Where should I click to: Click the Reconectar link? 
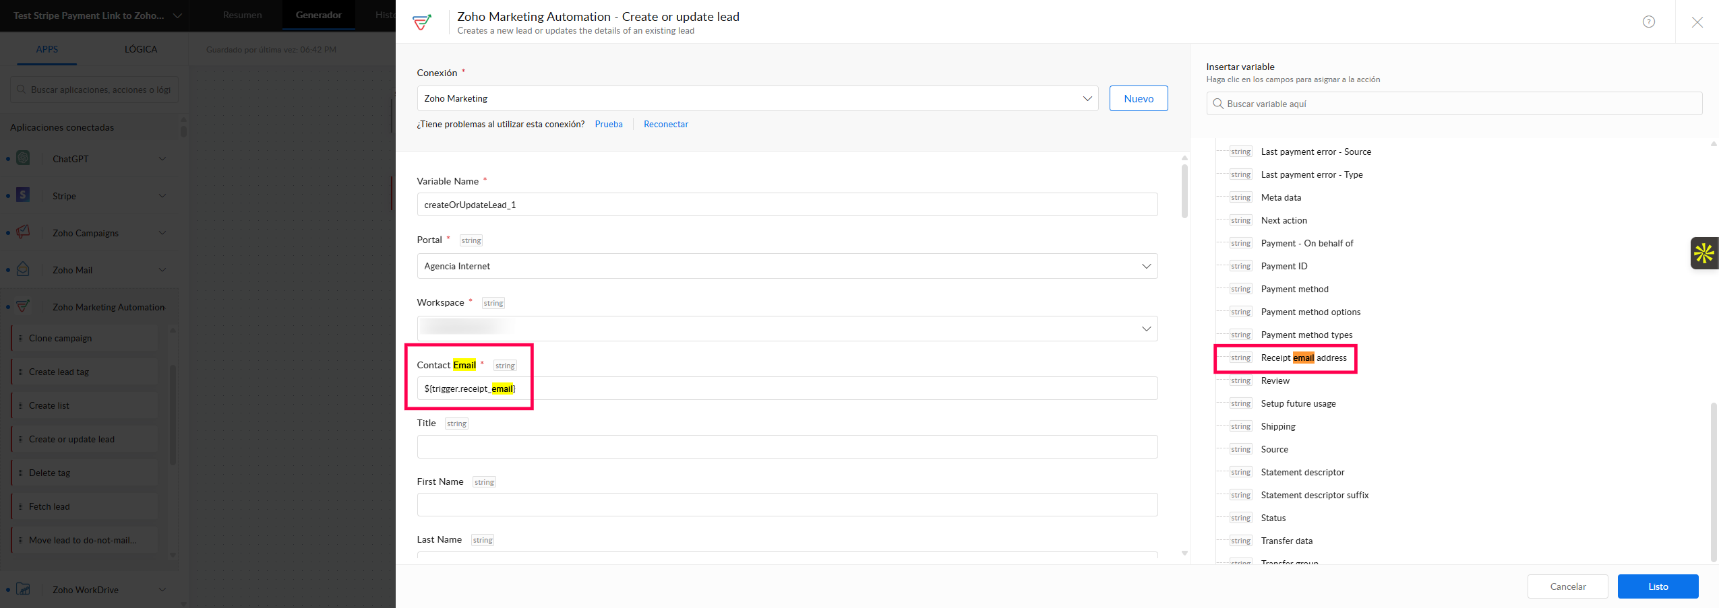[x=665, y=124]
